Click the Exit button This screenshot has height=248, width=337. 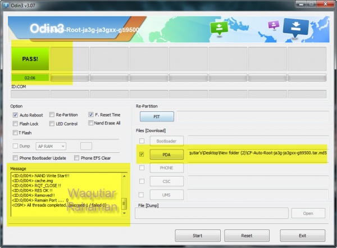[302, 236]
